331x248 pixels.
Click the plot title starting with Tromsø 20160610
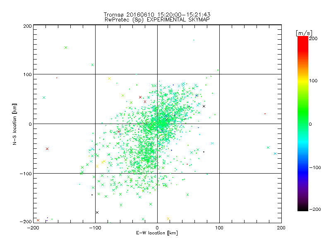157,14
